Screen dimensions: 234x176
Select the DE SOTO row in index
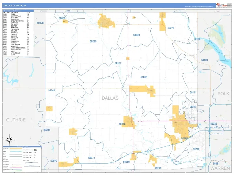16,25
